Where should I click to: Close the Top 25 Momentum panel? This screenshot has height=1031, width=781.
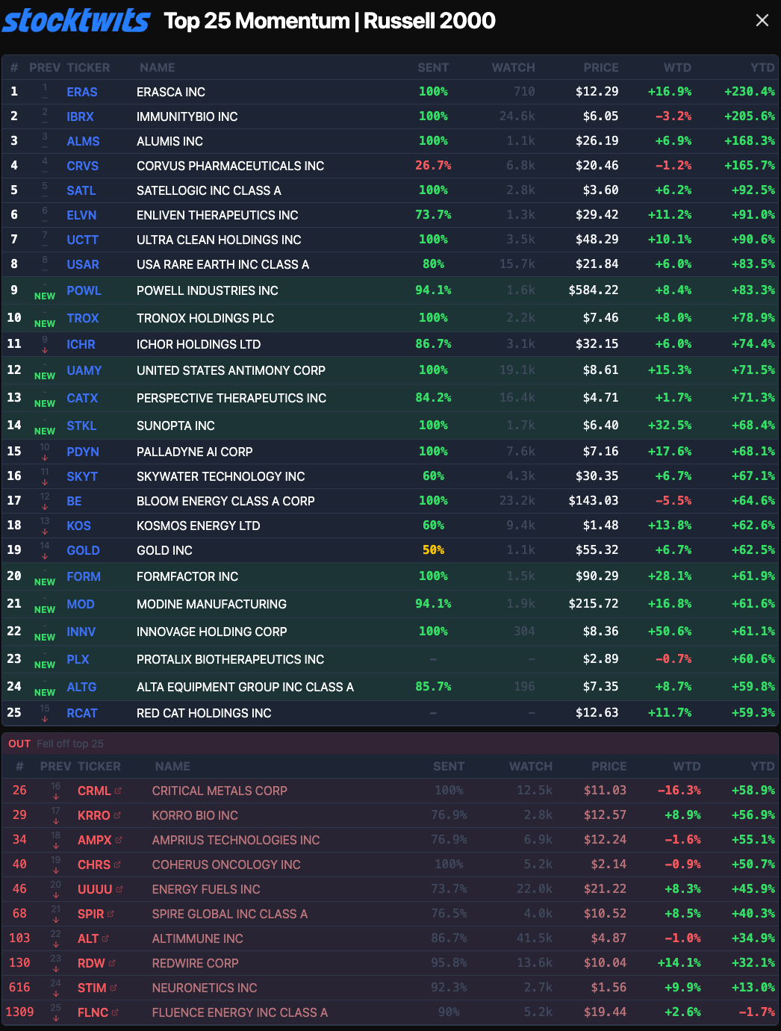click(x=762, y=20)
